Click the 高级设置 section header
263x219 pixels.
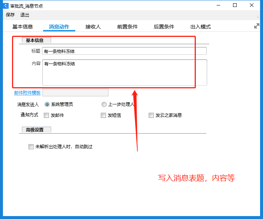(x=37, y=130)
